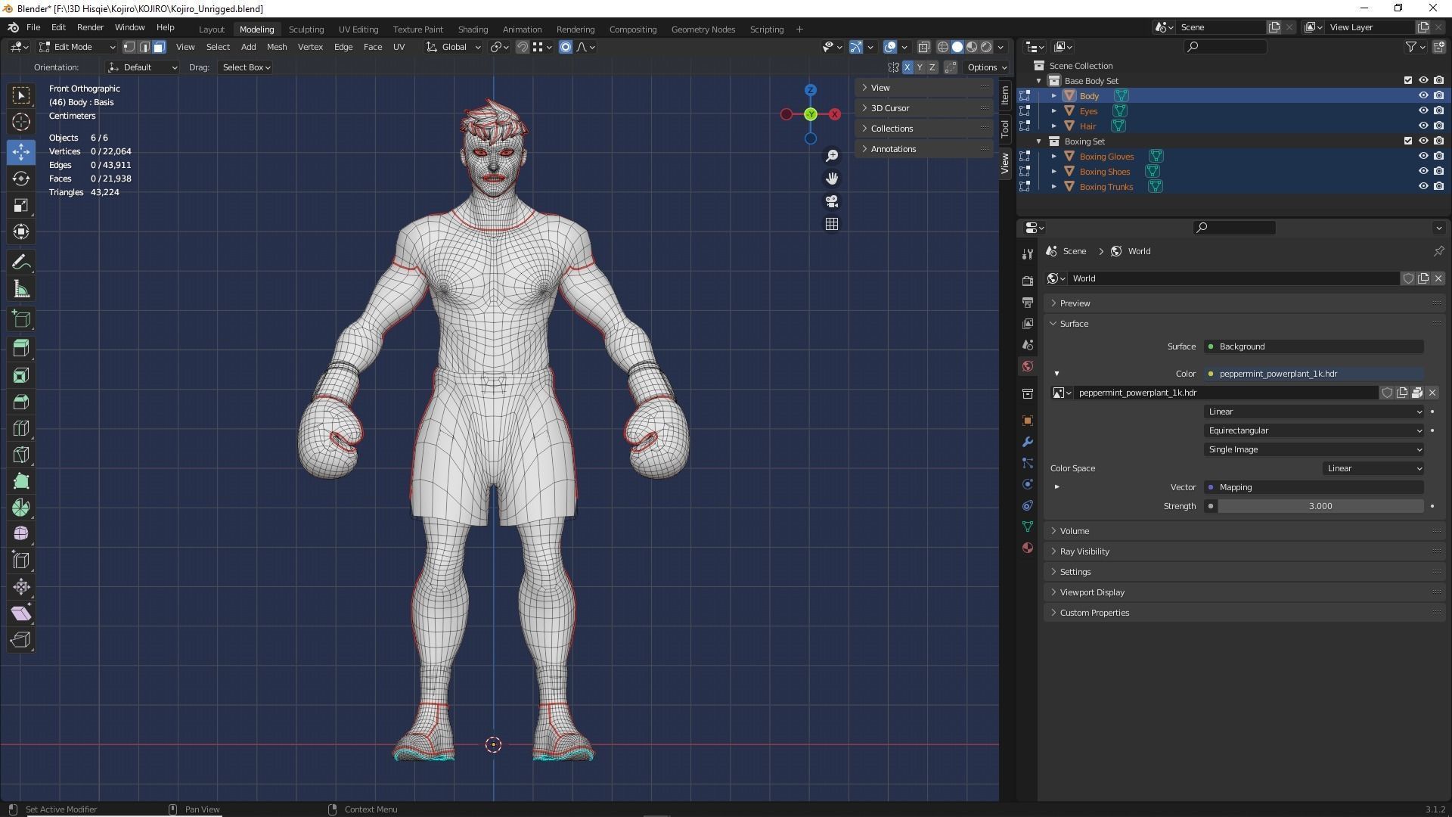Select the Cursor tool in left toolbar
This screenshot has width=1452, height=817.
(21, 122)
